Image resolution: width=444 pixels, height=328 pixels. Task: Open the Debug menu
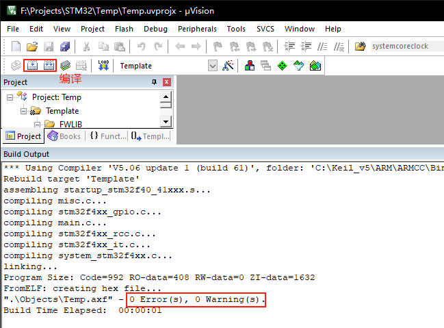tap(155, 29)
